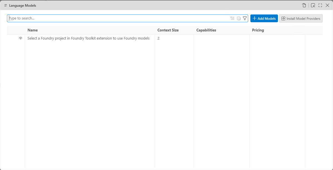
Task: Click the context size value 2
Action: (158, 38)
